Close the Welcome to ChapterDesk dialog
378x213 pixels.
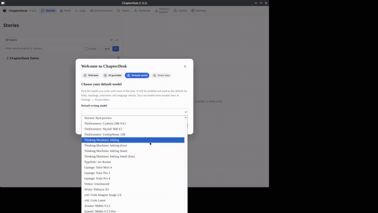pos(185,66)
